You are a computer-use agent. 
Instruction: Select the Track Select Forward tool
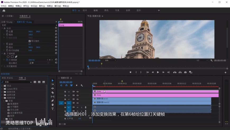click(x=53, y=84)
